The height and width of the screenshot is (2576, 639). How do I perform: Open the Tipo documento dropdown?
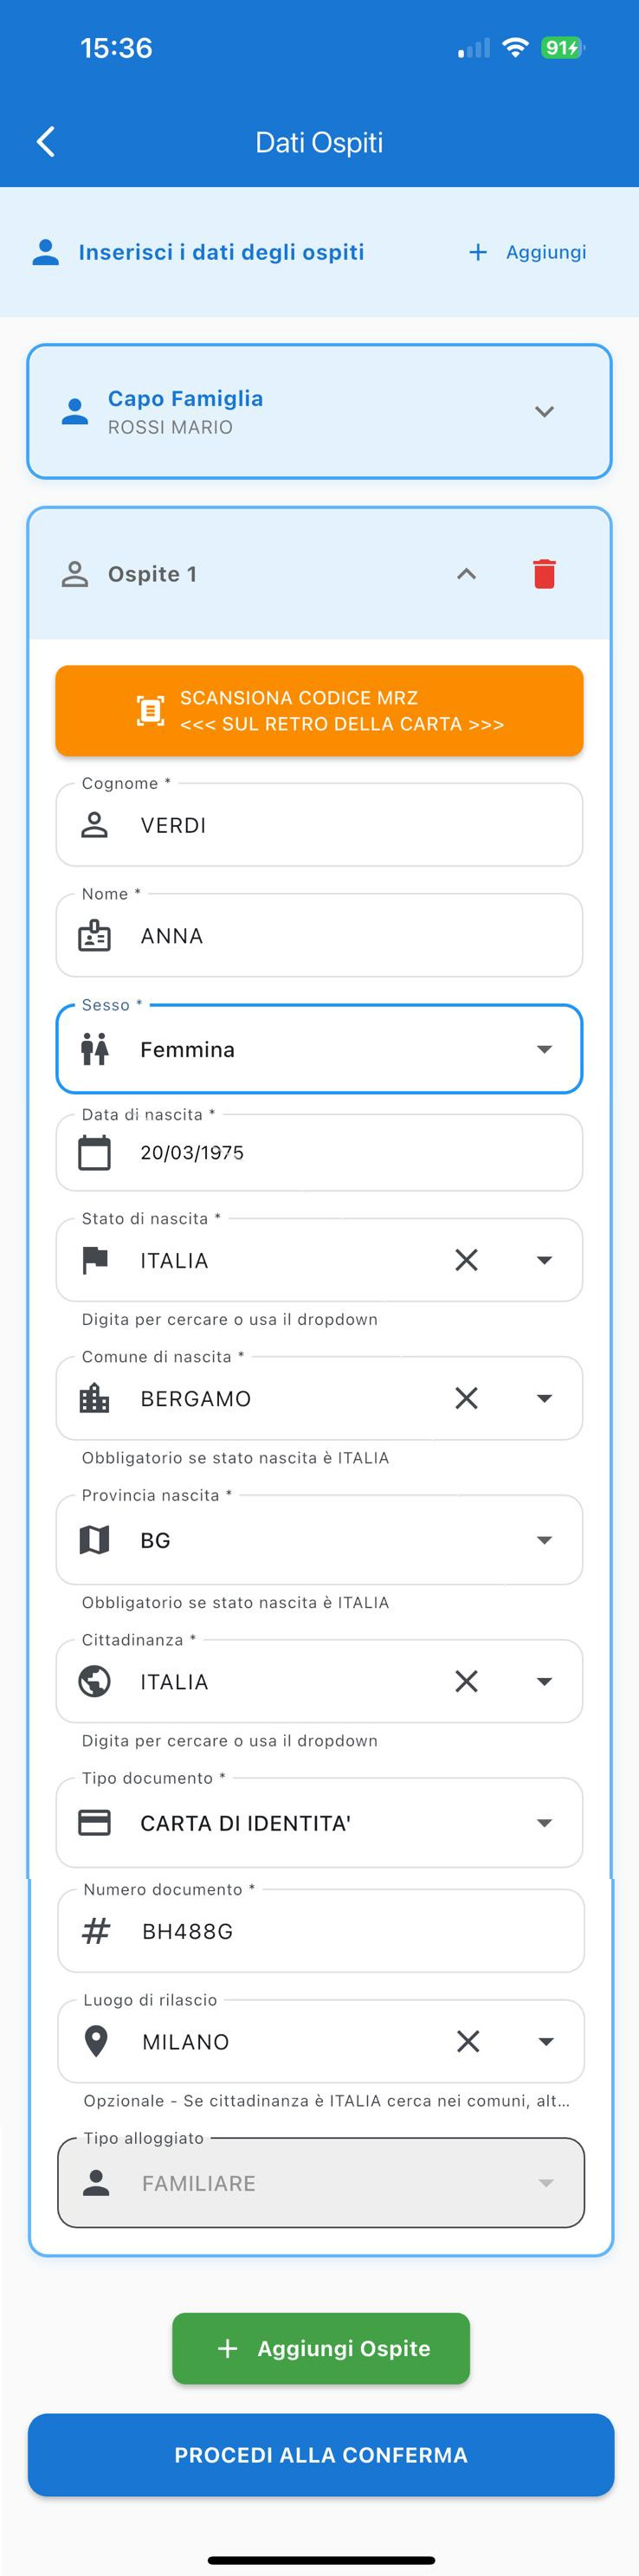(545, 1822)
